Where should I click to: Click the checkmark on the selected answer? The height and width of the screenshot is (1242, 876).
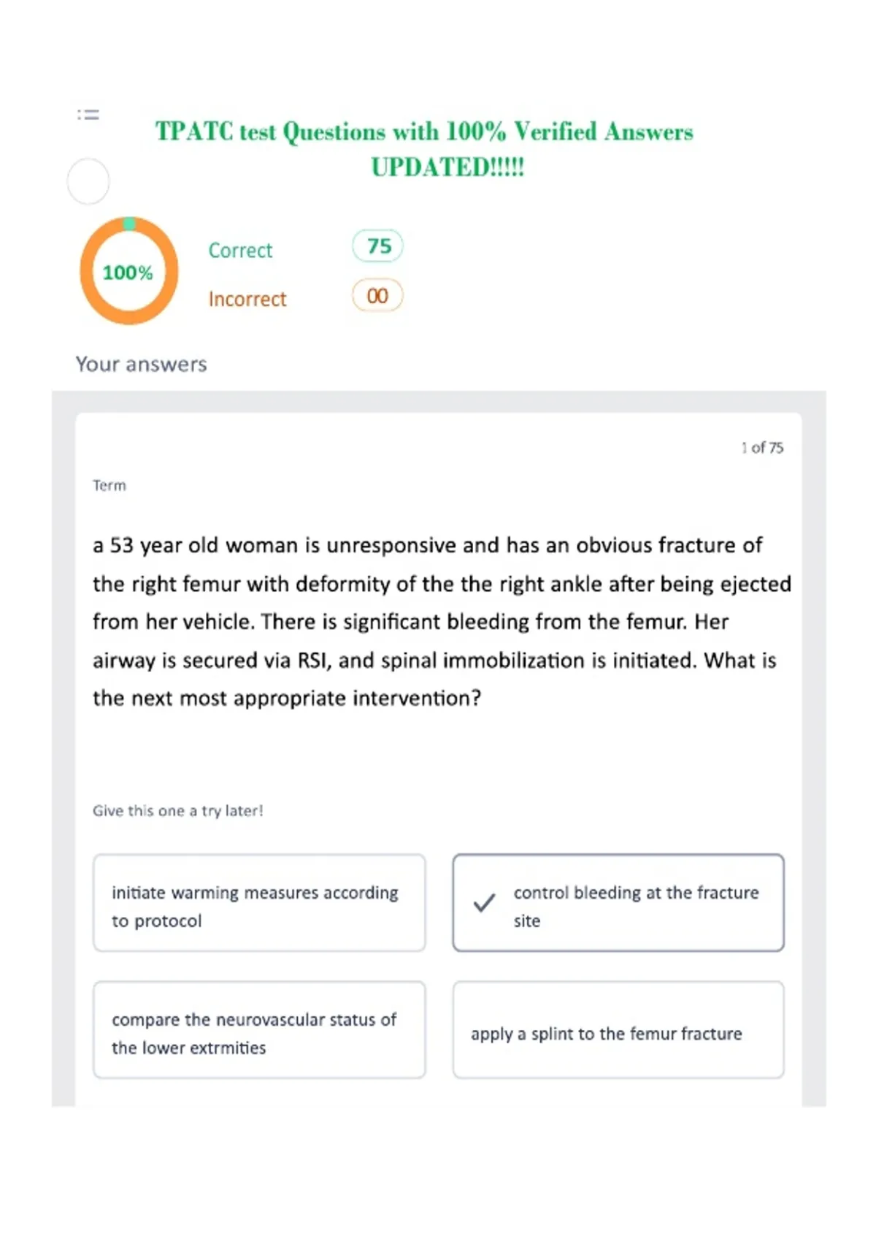(484, 903)
